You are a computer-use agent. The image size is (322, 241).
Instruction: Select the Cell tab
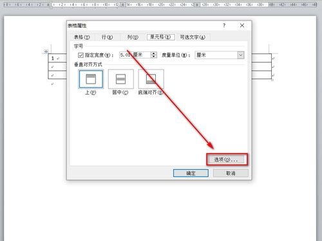(x=160, y=37)
